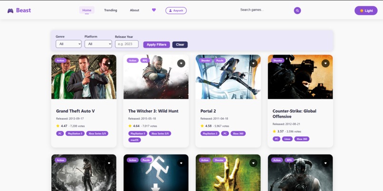The width and height of the screenshot is (383, 191).
Task: Click Xbox Series S/X tag on Grand Theft Auto V
Action: [x=97, y=134]
